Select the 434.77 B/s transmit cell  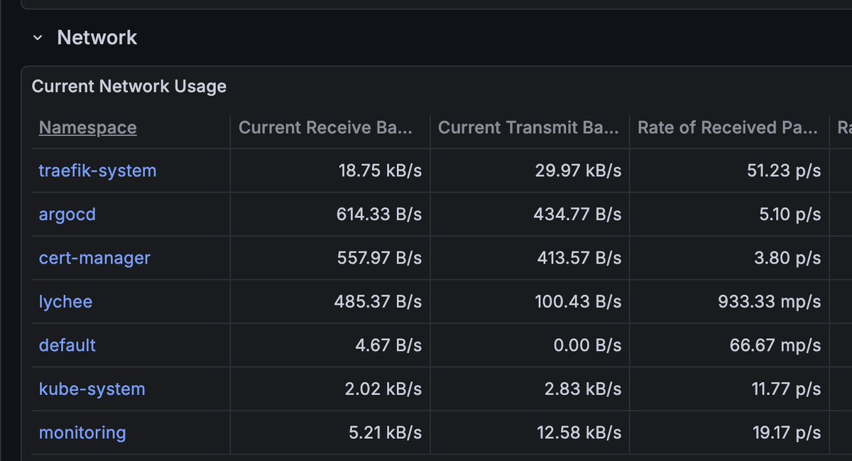click(577, 215)
